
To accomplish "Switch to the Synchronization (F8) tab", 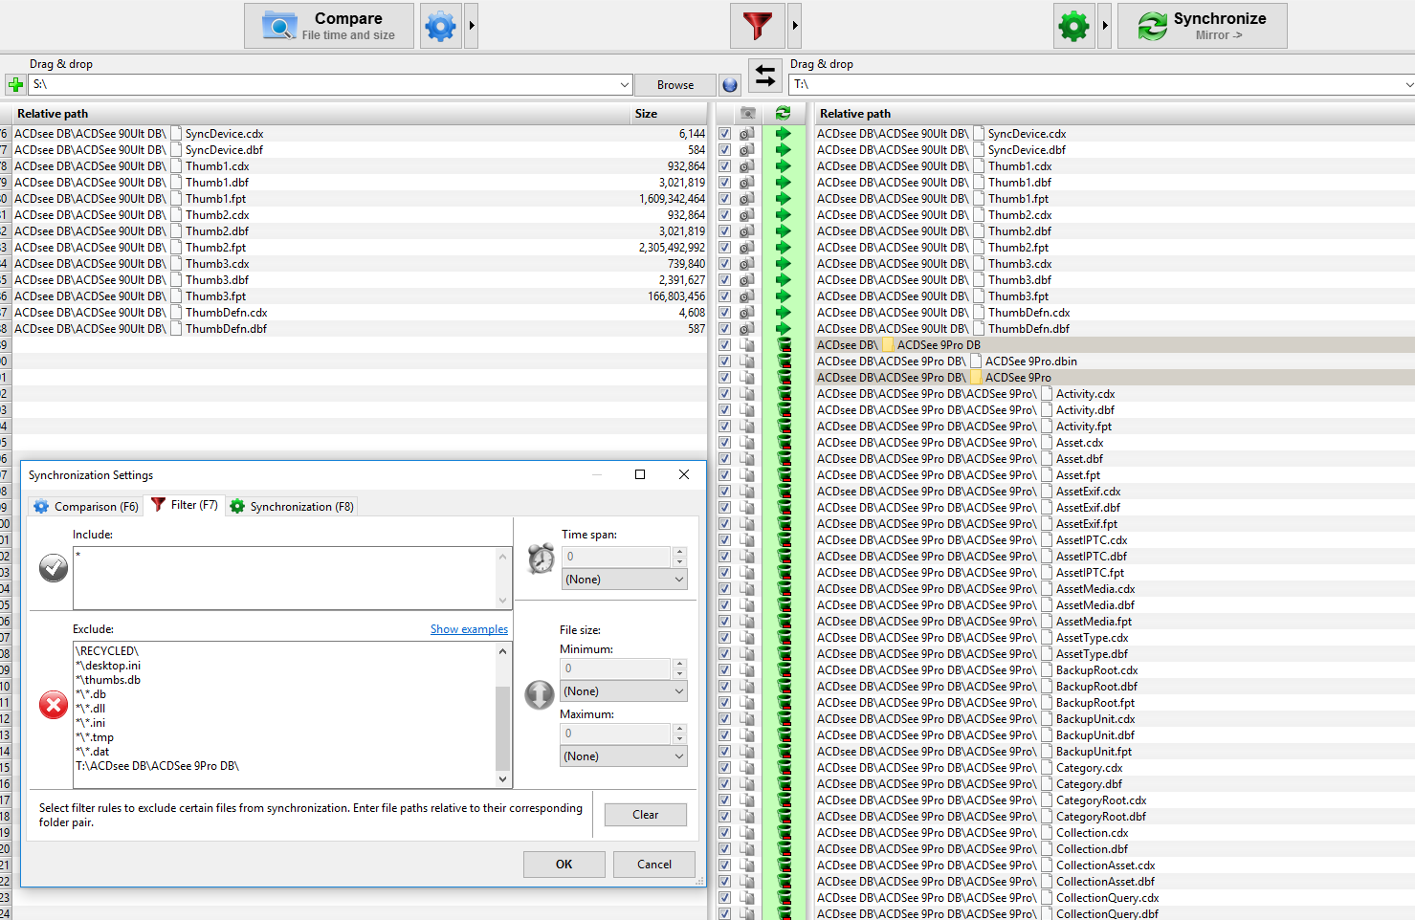I will (292, 507).
